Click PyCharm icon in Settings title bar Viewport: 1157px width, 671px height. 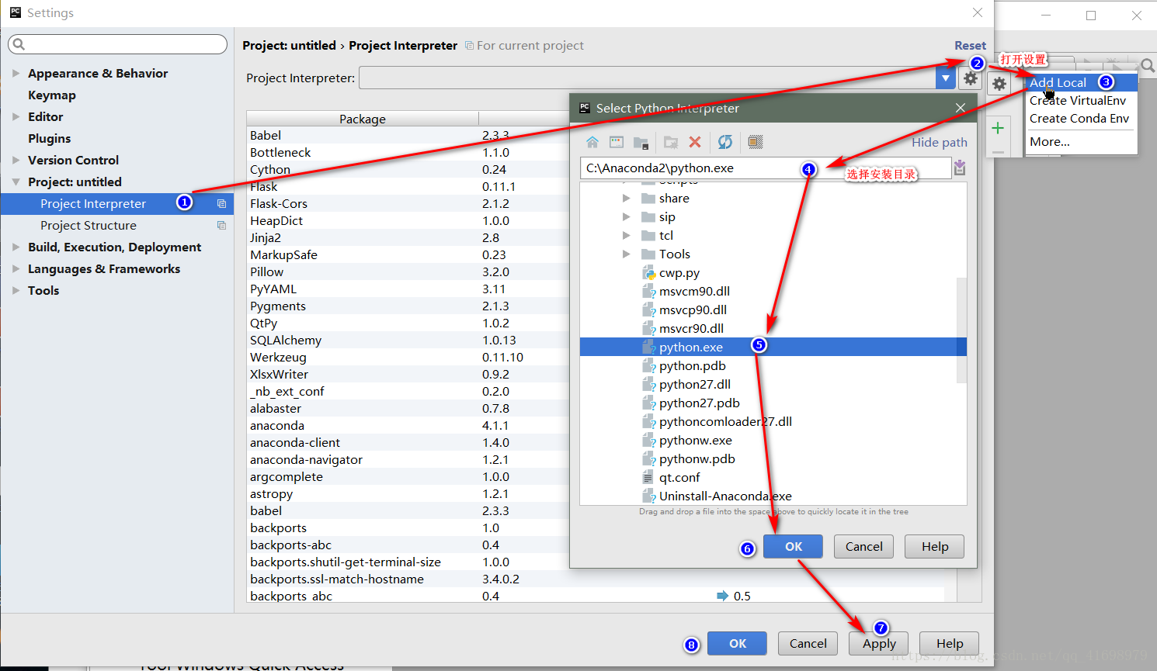pos(15,12)
